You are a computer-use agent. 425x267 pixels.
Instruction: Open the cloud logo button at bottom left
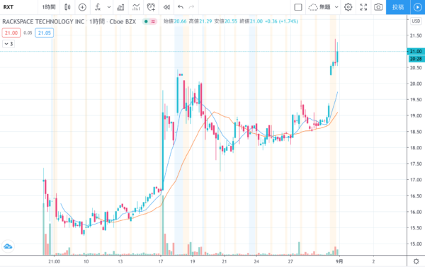pyautogui.click(x=8, y=246)
